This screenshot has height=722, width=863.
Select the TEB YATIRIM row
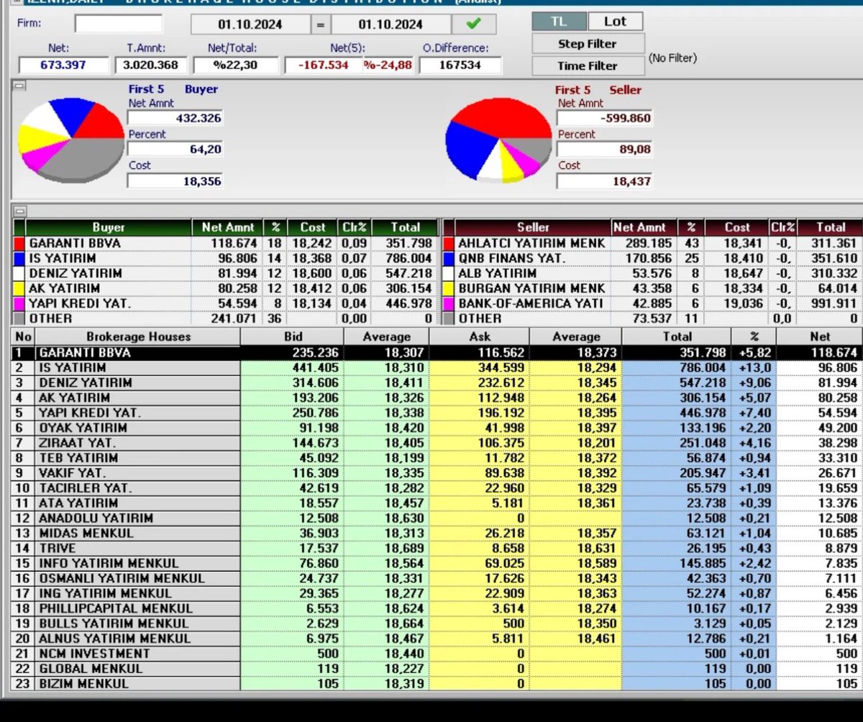pyautogui.click(x=437, y=458)
